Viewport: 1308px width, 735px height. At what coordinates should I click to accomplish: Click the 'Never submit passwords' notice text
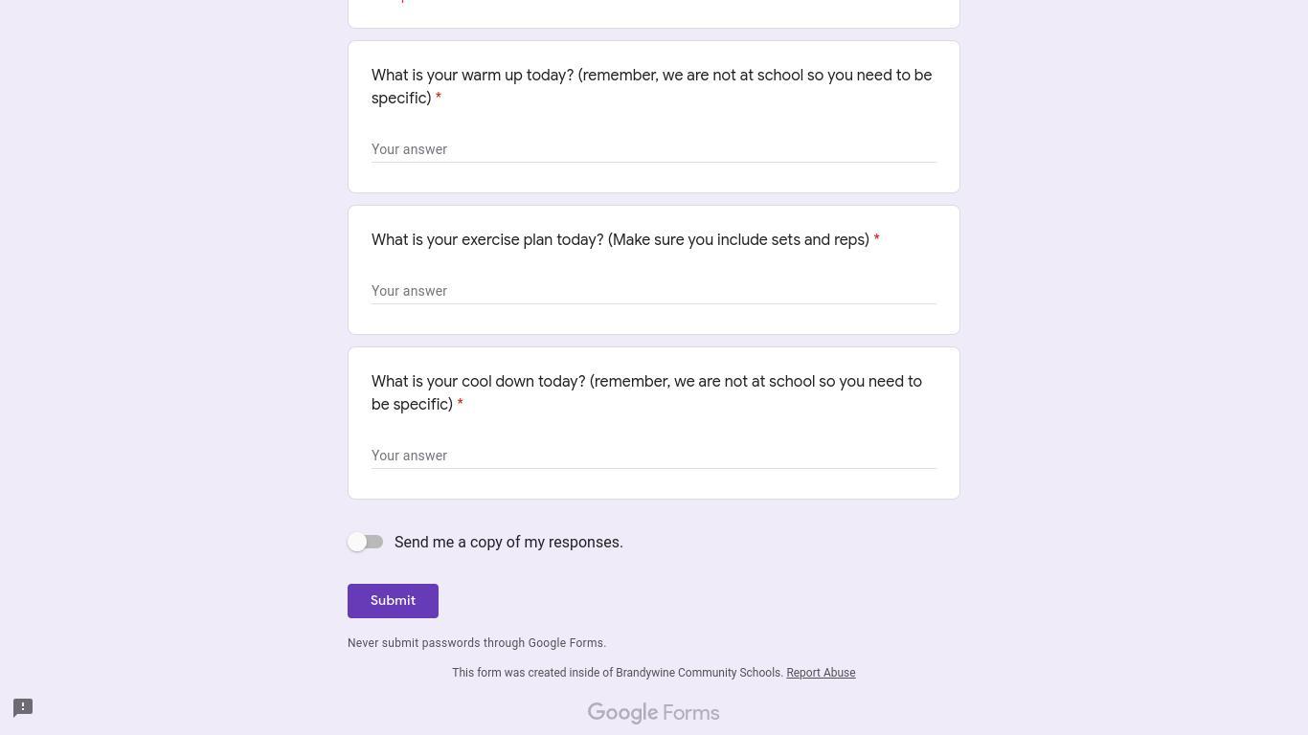(x=477, y=643)
